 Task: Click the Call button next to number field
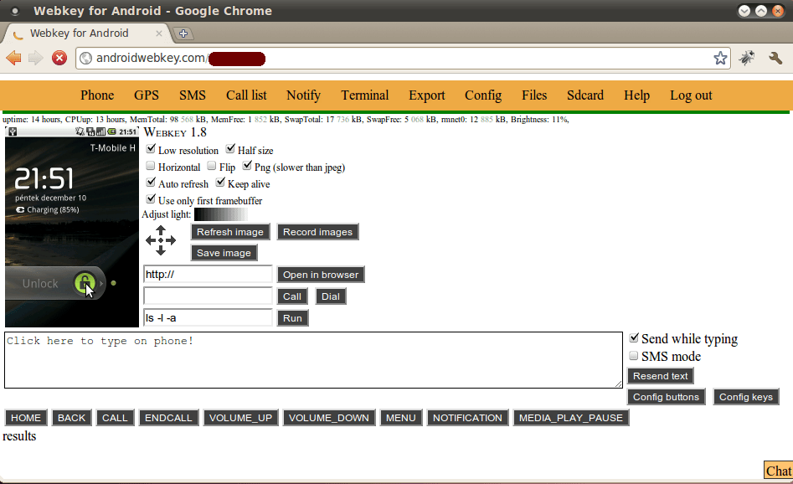point(291,296)
